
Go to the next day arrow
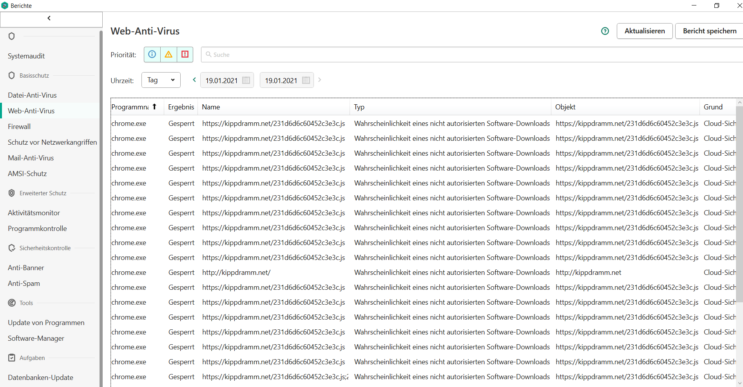click(320, 80)
